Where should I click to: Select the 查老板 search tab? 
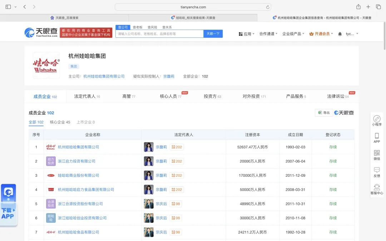[x=138, y=27]
